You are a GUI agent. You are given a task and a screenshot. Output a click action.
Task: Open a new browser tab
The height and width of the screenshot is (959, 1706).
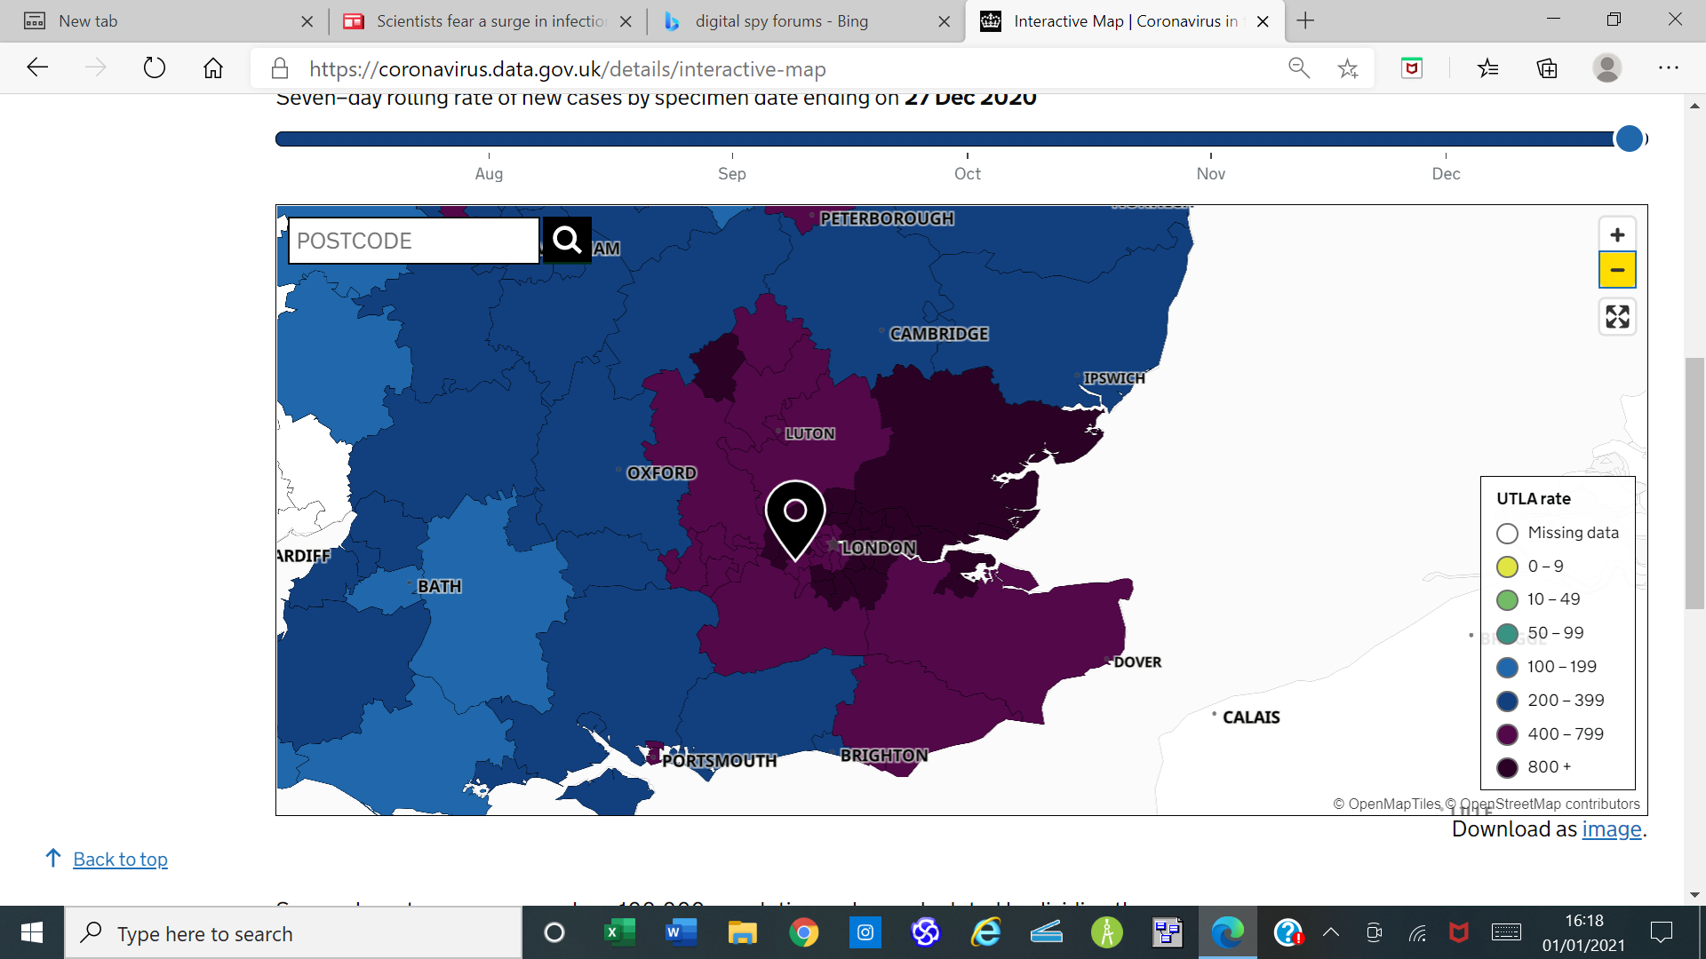point(1305,21)
